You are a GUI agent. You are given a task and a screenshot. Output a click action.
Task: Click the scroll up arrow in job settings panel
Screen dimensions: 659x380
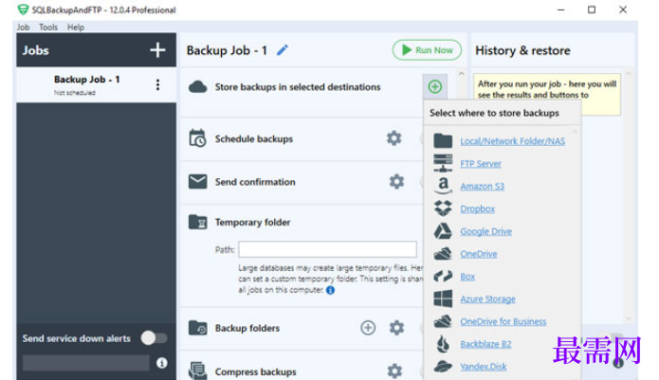click(x=461, y=74)
